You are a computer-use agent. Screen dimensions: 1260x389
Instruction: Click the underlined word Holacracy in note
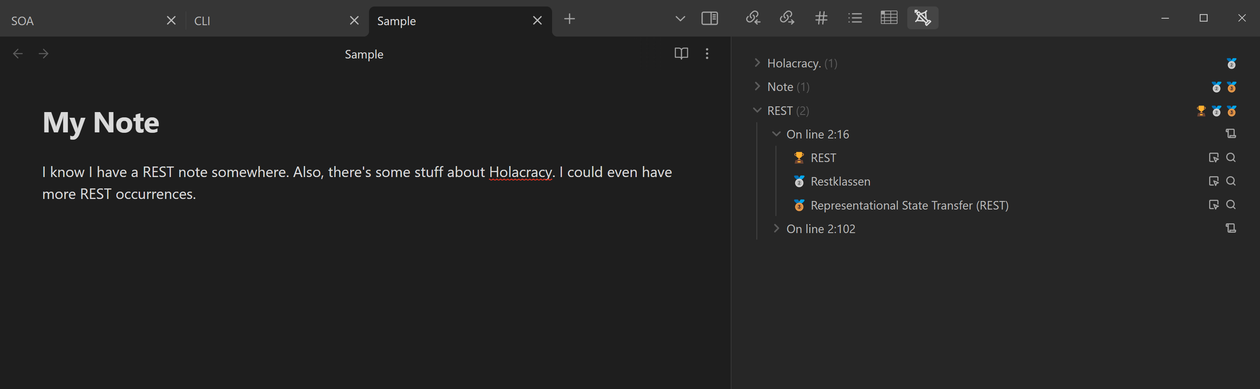(x=520, y=172)
